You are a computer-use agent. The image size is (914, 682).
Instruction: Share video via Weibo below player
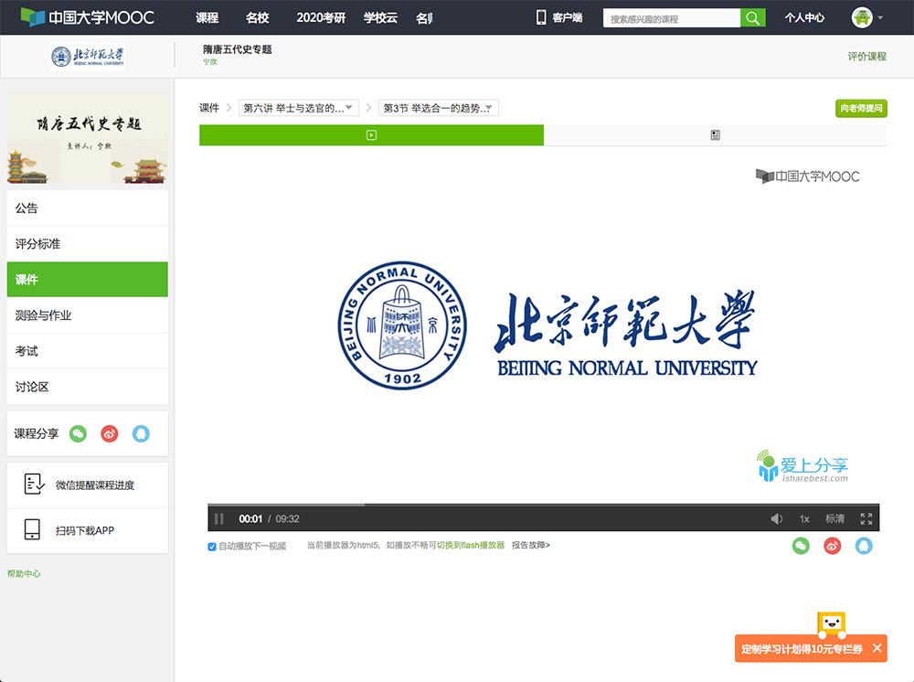pos(833,546)
